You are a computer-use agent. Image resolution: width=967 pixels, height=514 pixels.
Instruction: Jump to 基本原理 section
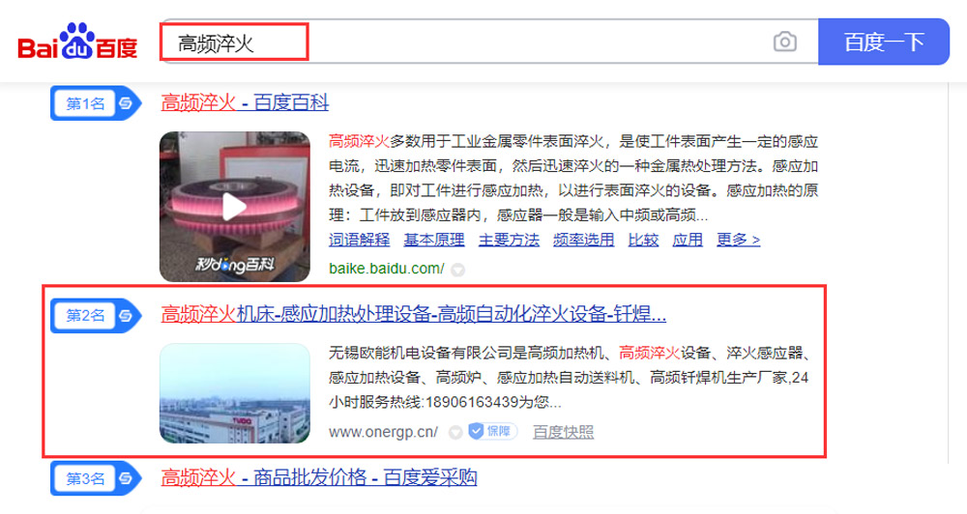[434, 240]
